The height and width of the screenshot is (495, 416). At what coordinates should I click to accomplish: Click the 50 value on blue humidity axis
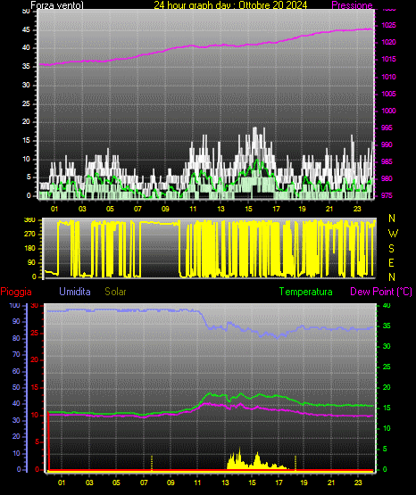[x=16, y=387]
